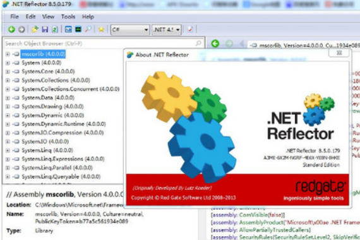The image size is (360, 240).
Task: Click the AssemblyProduct attribute link
Action: tap(261, 222)
